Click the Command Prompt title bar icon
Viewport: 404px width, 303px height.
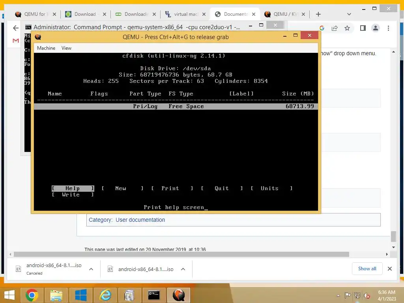(x=28, y=27)
